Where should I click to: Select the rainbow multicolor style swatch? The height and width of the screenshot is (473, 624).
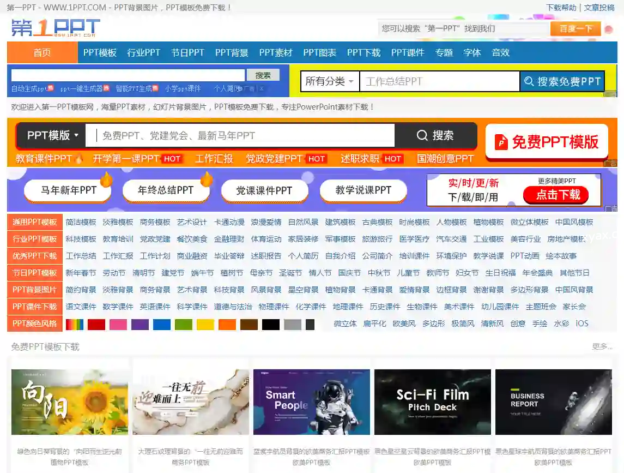pos(75,324)
